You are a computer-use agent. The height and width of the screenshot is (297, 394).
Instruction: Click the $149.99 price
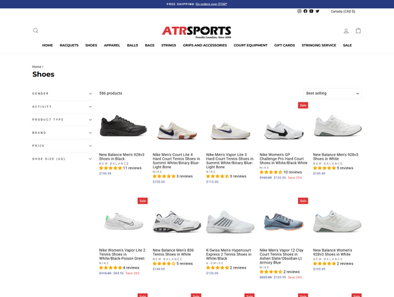coord(159,269)
